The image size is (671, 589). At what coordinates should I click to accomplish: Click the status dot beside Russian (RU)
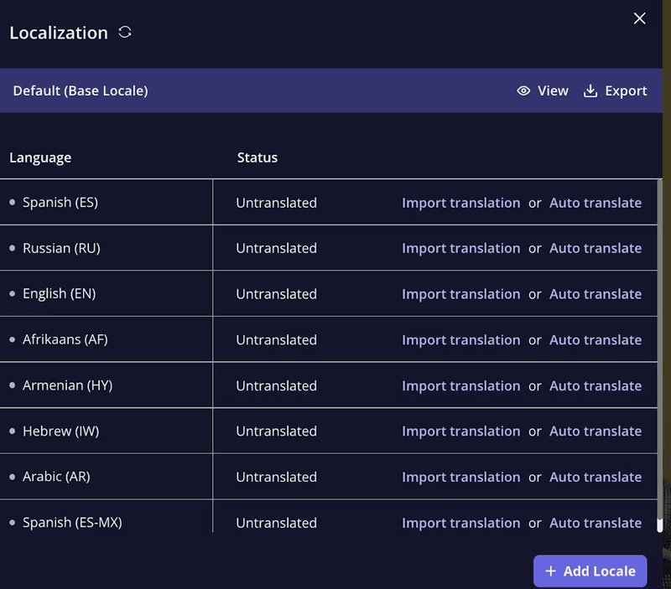coord(13,247)
